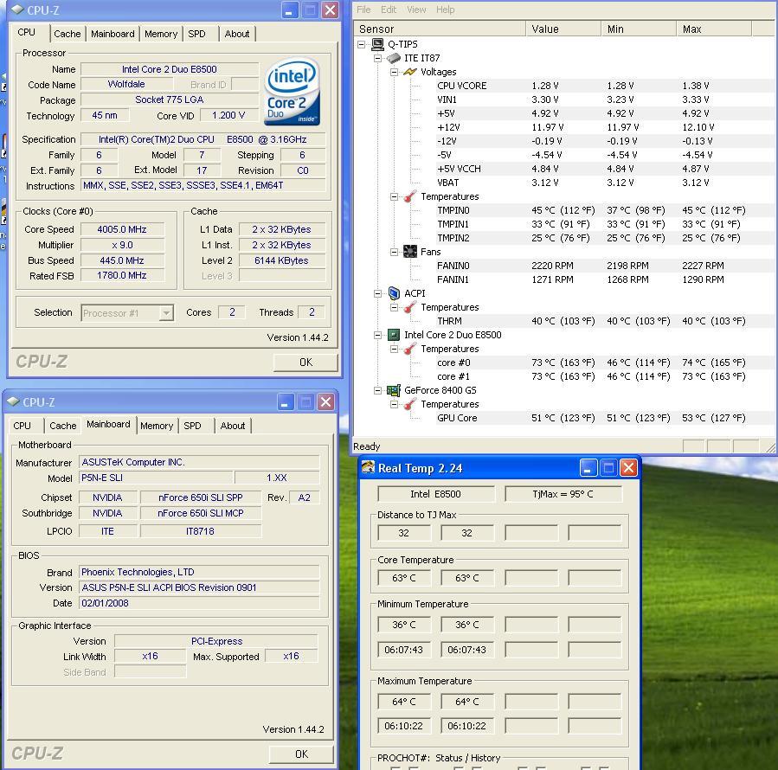The width and height of the screenshot is (778, 770).
Task: Click the Min column header
Action: (x=639, y=29)
